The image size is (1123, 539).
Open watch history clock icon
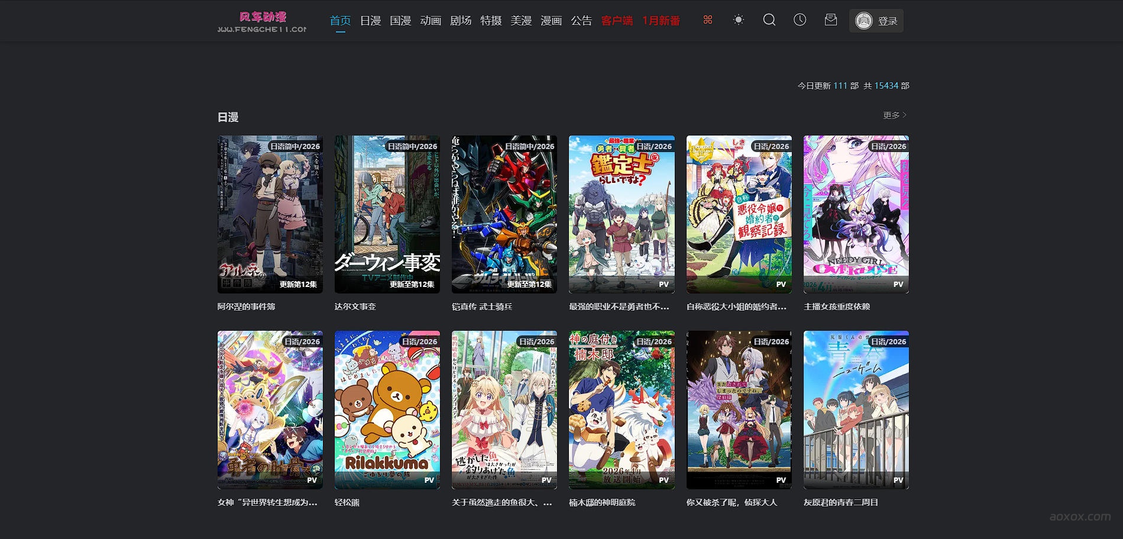(x=800, y=20)
